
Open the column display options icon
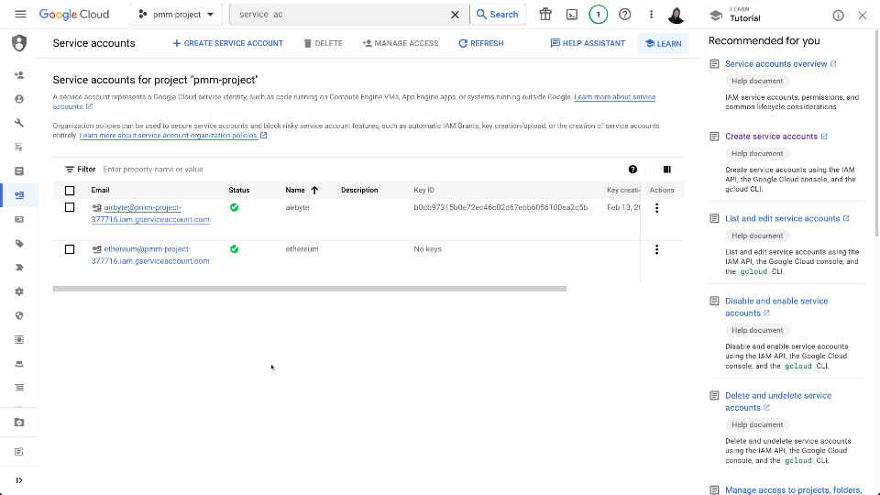[666, 170]
